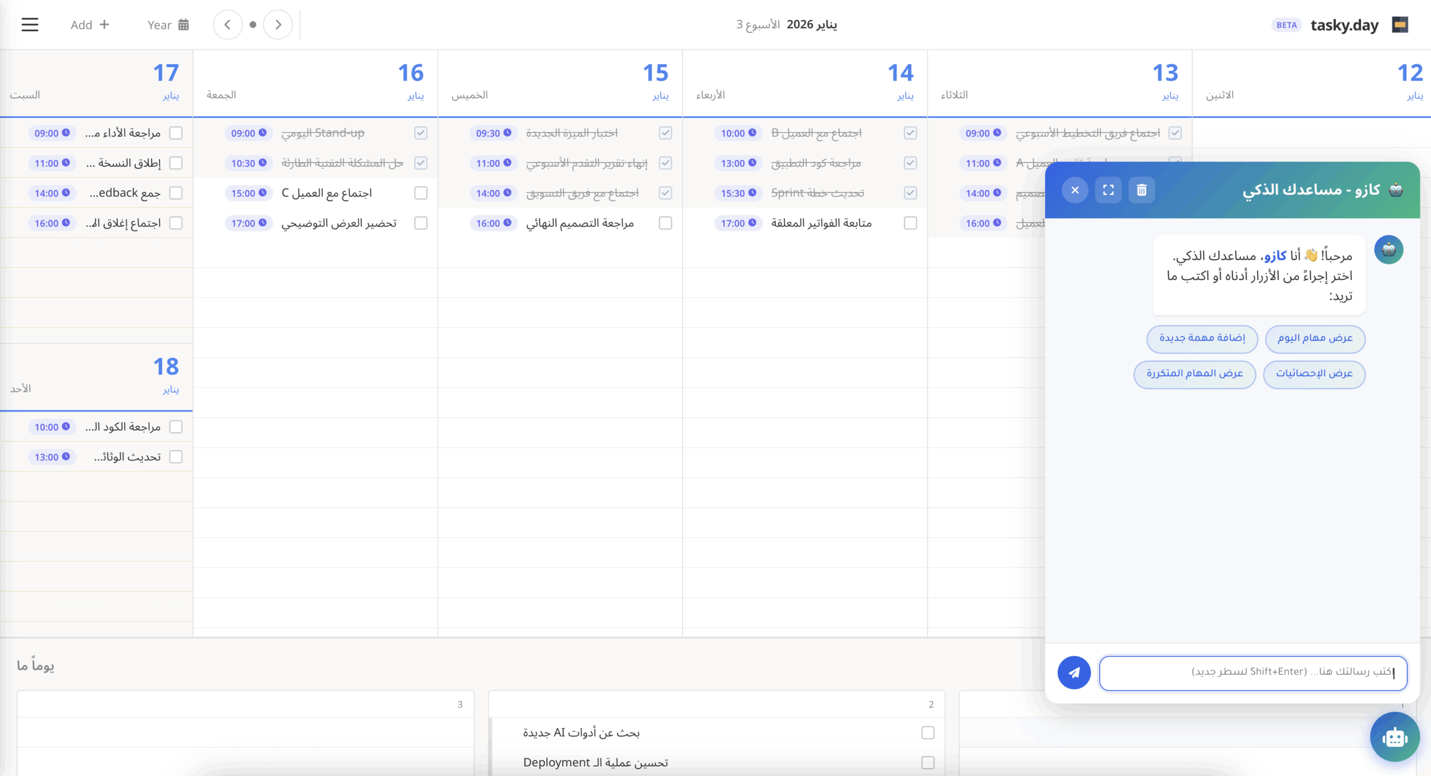
Task: Mark مراجعة التصميم النهائي as complete
Action: 665,223
